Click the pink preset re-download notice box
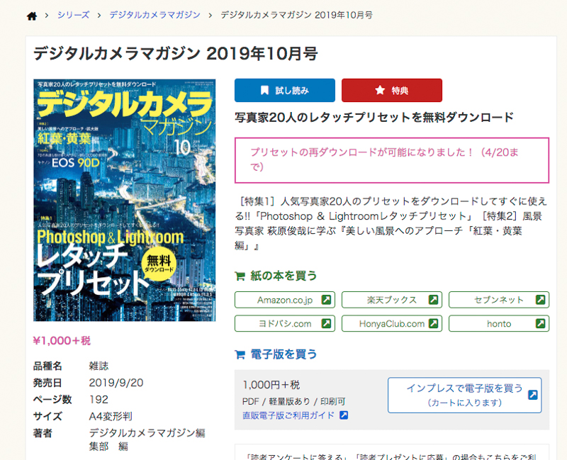Image resolution: width=567 pixels, height=460 pixels. click(x=392, y=160)
